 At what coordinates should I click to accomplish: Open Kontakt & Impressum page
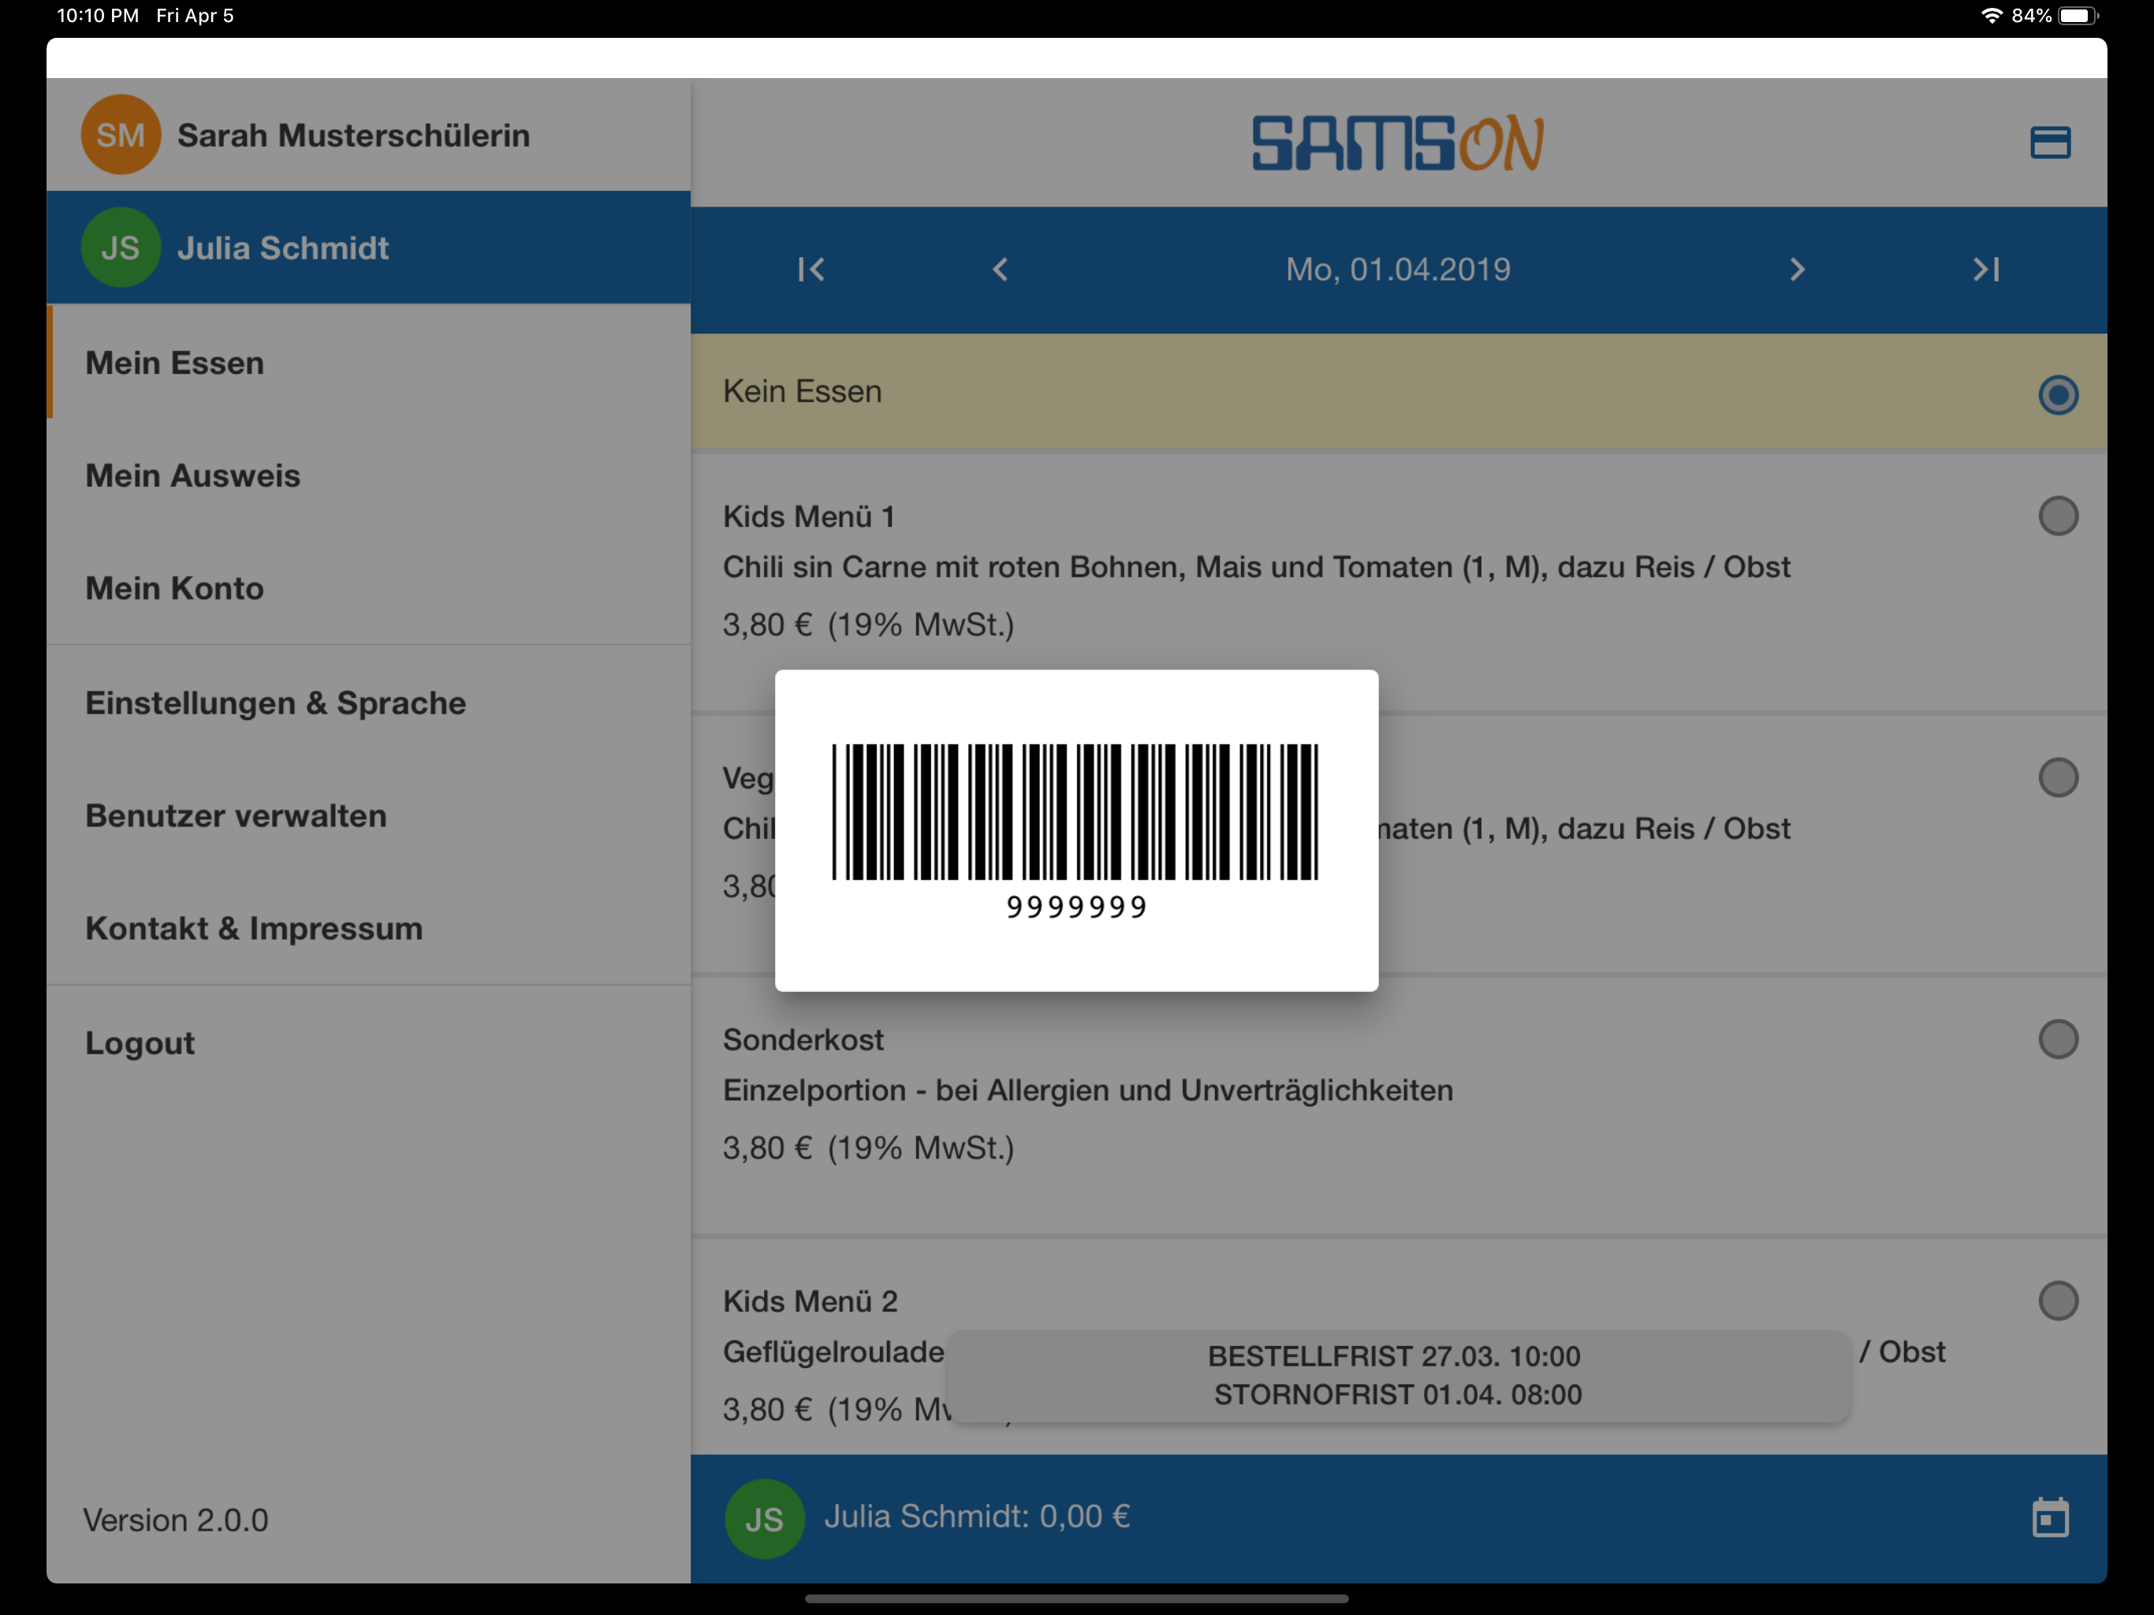click(x=254, y=928)
